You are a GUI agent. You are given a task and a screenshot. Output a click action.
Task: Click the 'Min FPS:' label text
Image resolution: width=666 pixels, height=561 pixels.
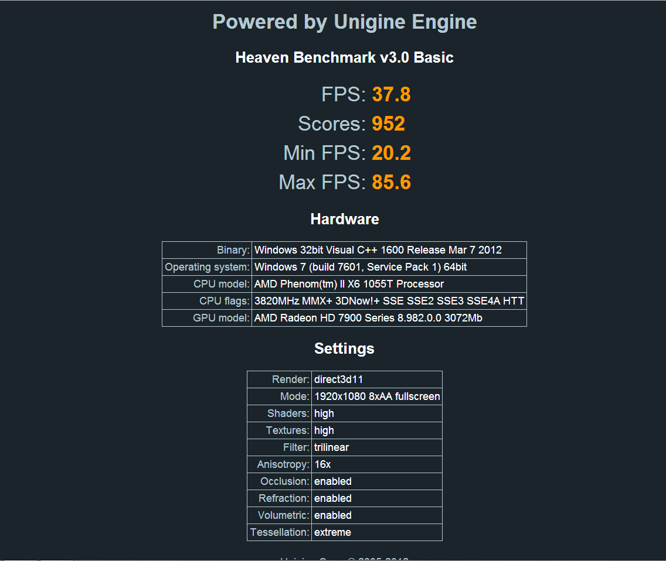(x=325, y=153)
